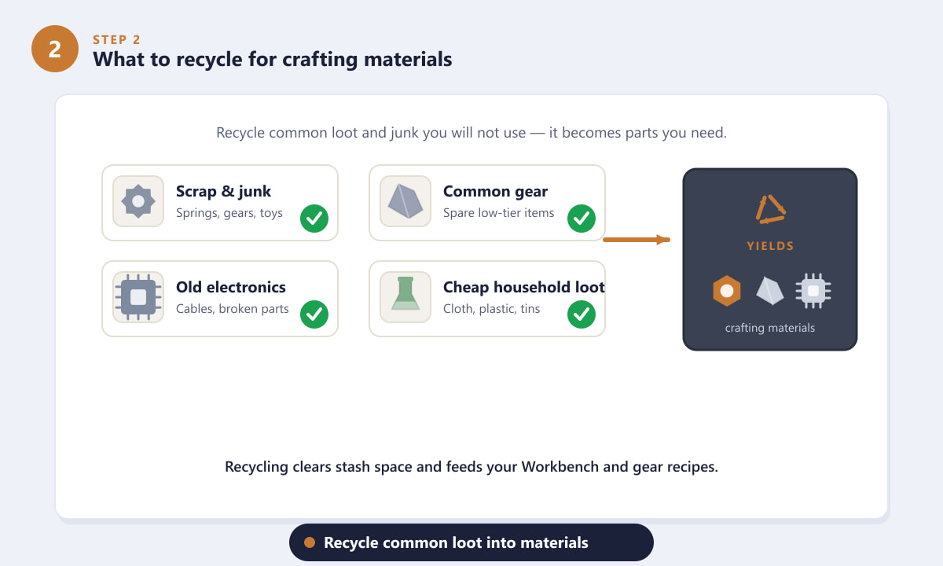Click the 'Common gear' title
This screenshot has width=943, height=566.
(495, 191)
